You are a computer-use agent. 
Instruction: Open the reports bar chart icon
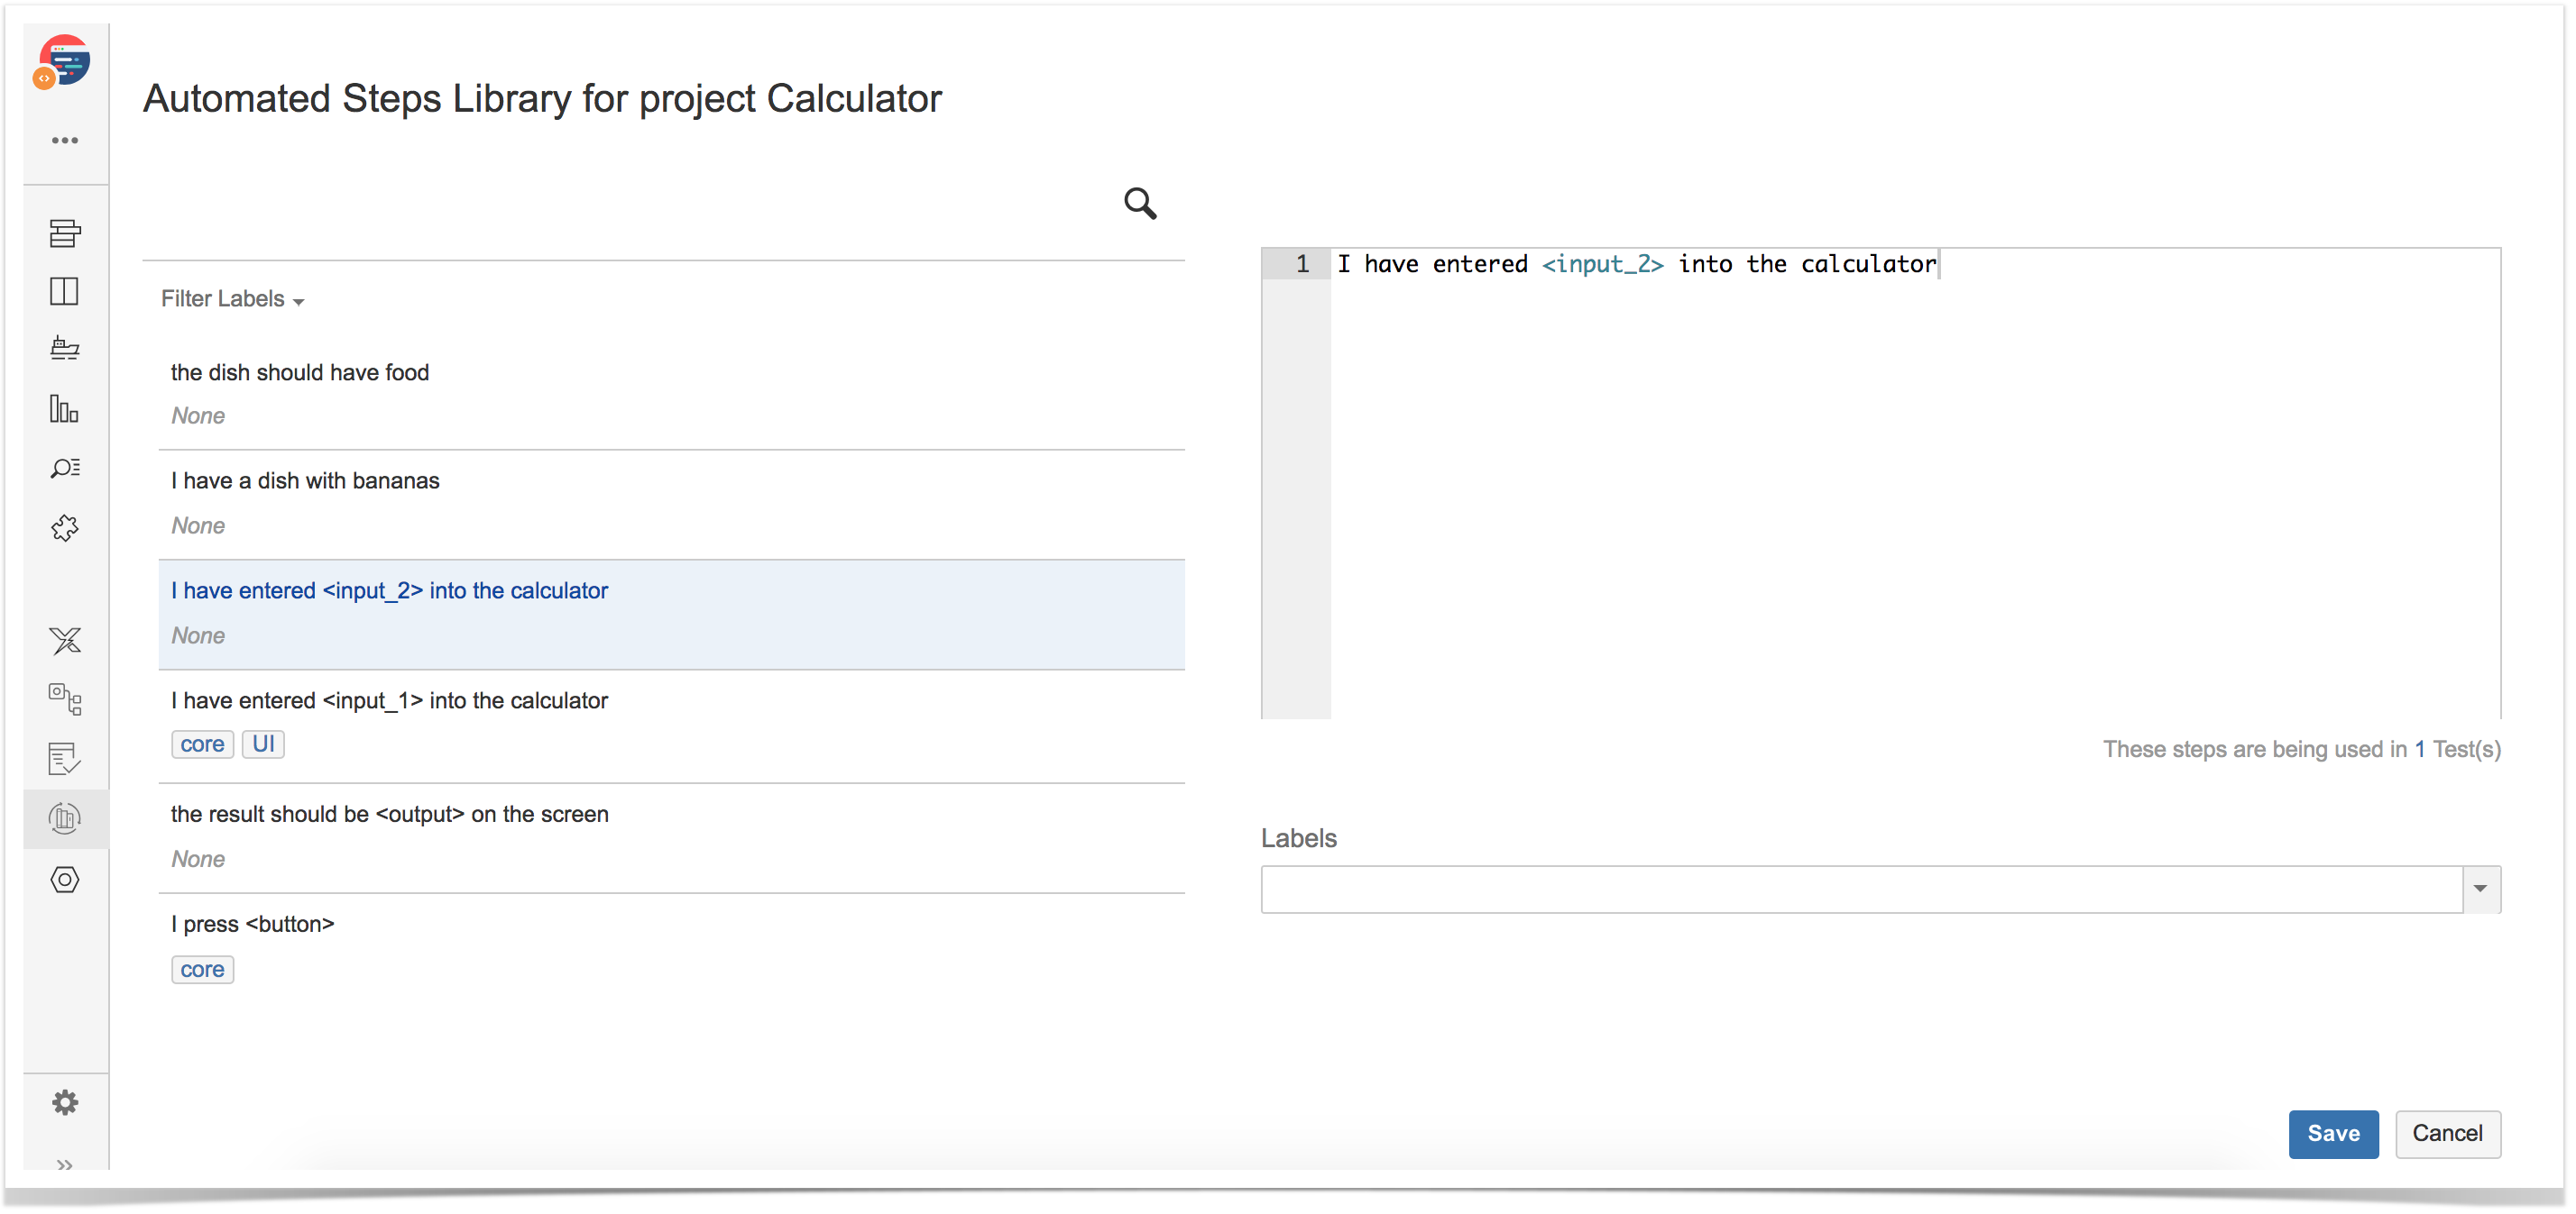tap(65, 408)
